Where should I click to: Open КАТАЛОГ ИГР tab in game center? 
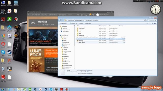coord(36,15)
